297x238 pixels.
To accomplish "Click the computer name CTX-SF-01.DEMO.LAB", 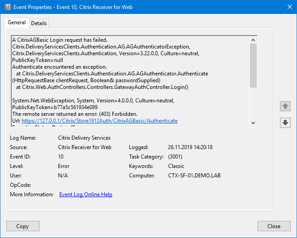I will coord(195,176).
